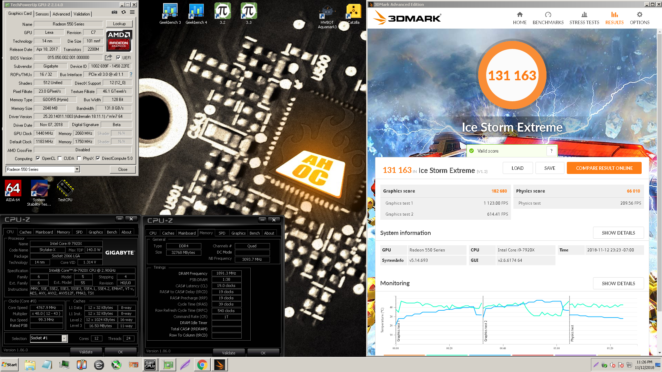
Task: Click the muted volume tray icon
Action: point(613,365)
